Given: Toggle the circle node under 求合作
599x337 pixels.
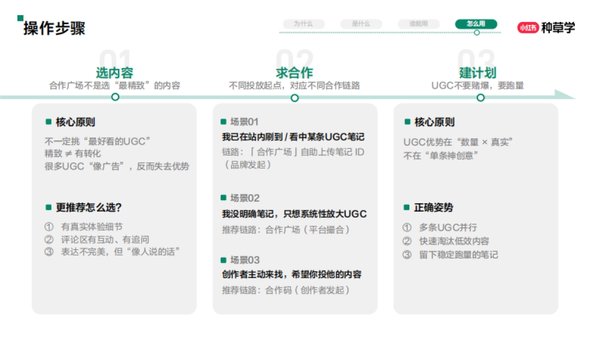Looking at the screenshot, I should (x=294, y=98).
